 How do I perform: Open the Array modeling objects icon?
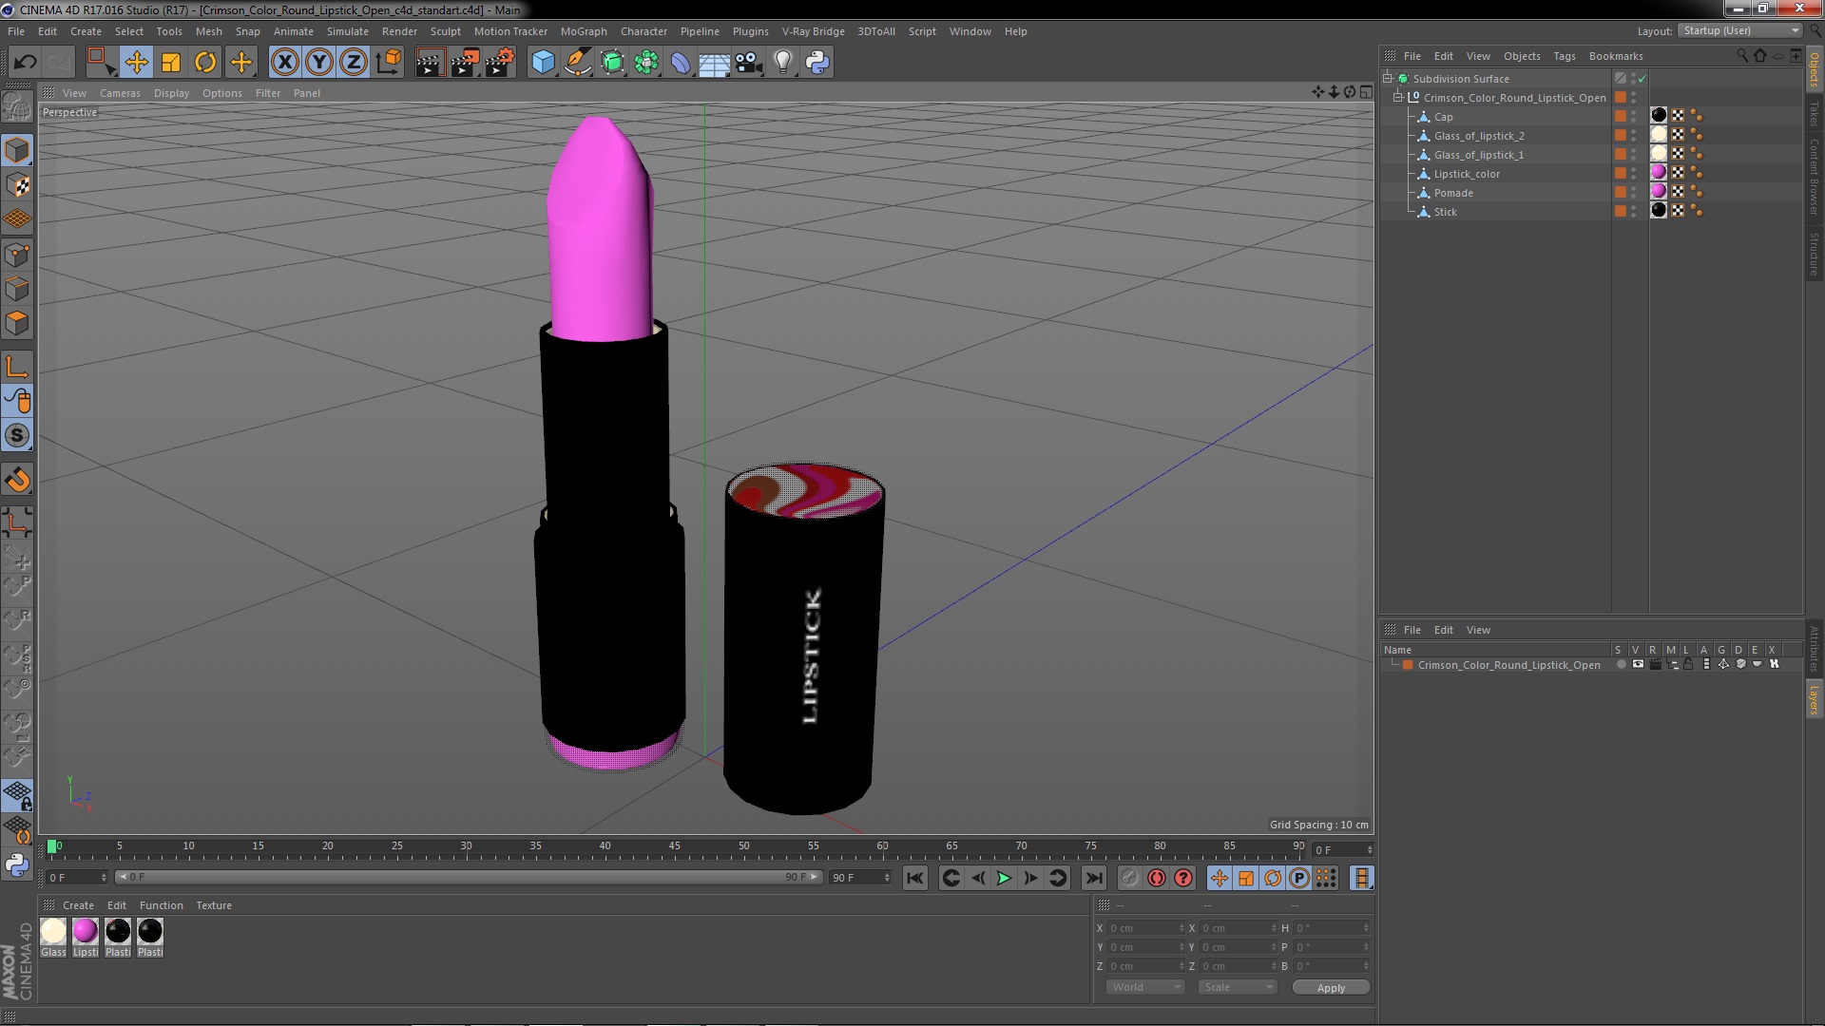point(646,63)
